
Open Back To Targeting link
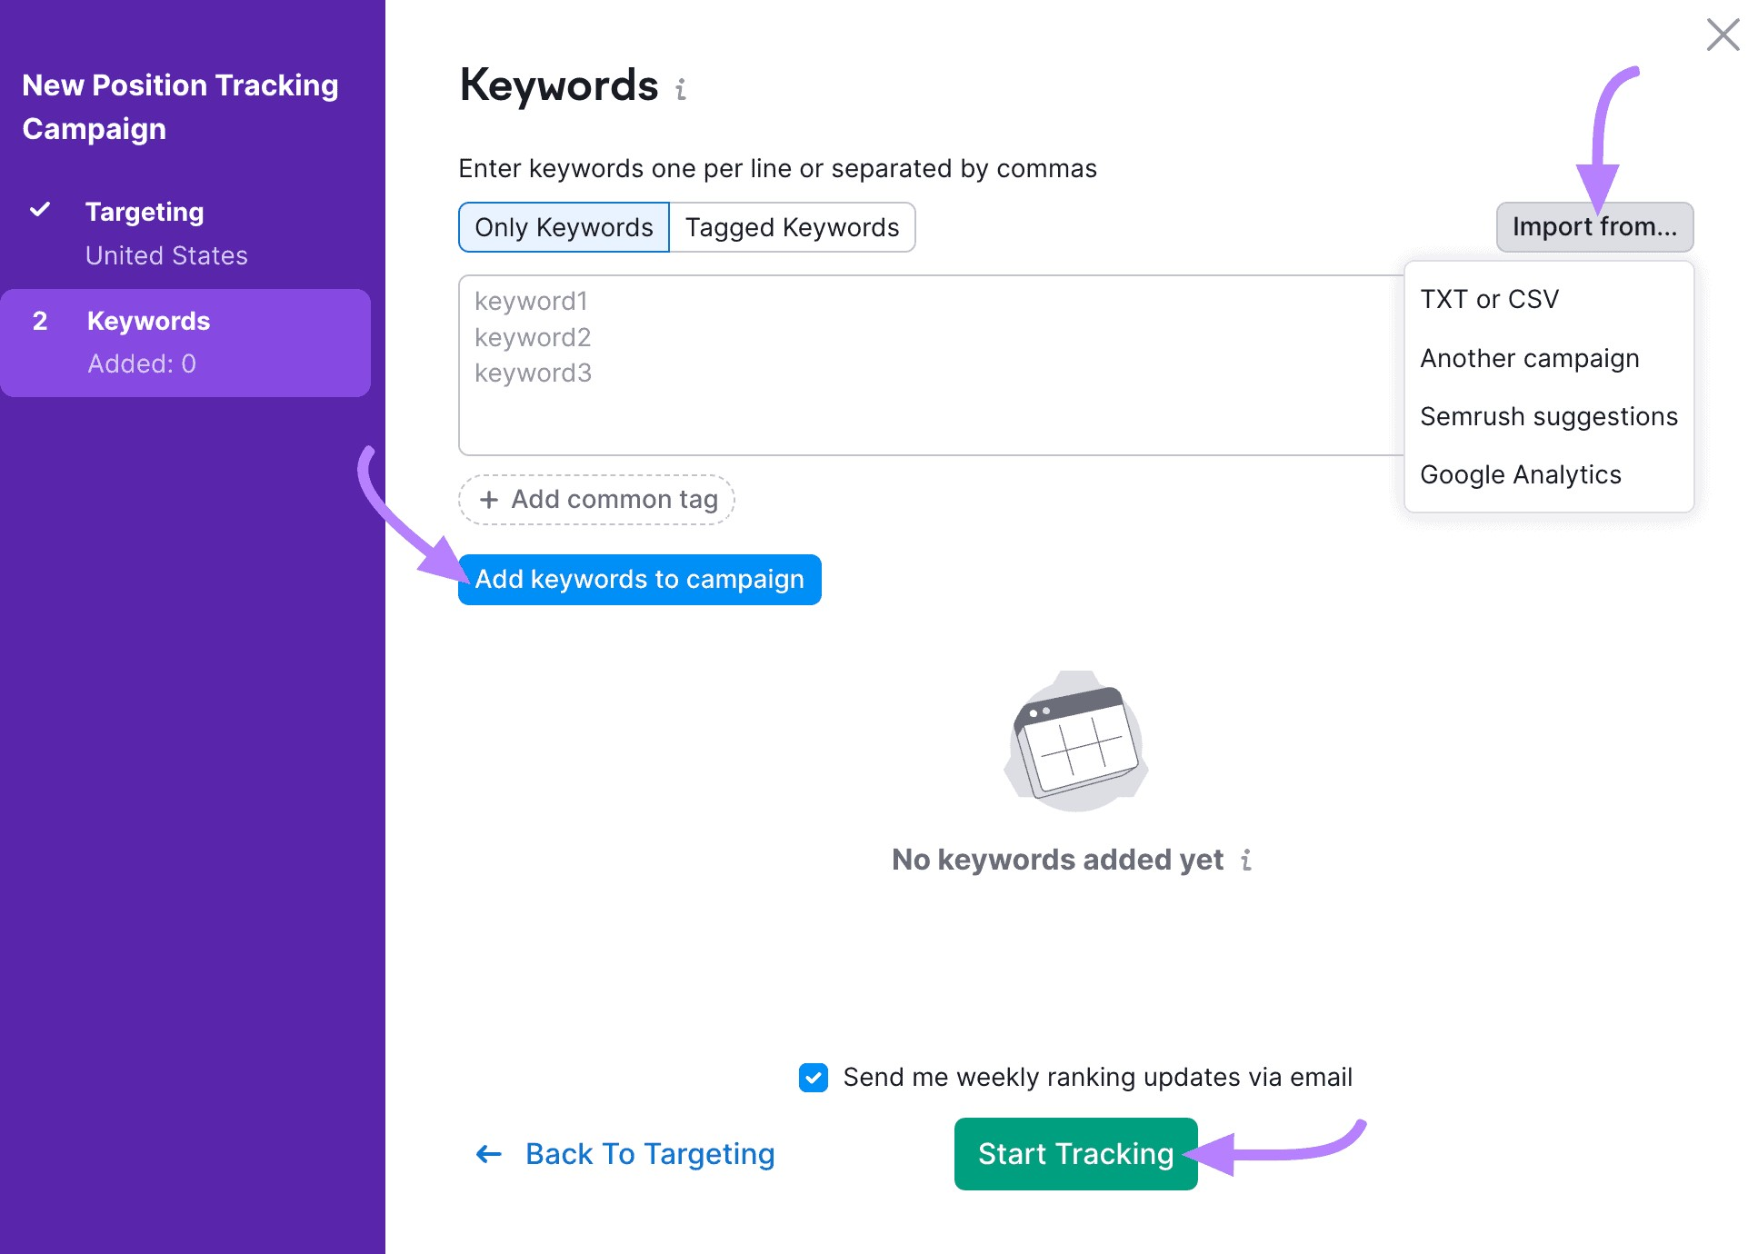[x=648, y=1153]
